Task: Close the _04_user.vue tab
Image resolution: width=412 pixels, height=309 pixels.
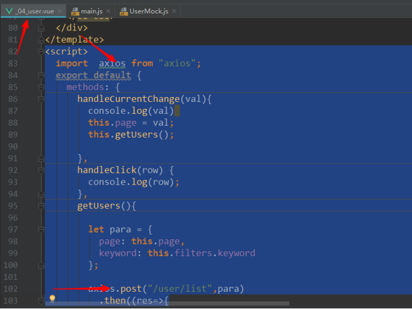Action: (60, 11)
